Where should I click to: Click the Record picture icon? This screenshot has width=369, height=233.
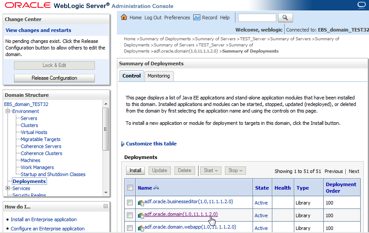196,18
